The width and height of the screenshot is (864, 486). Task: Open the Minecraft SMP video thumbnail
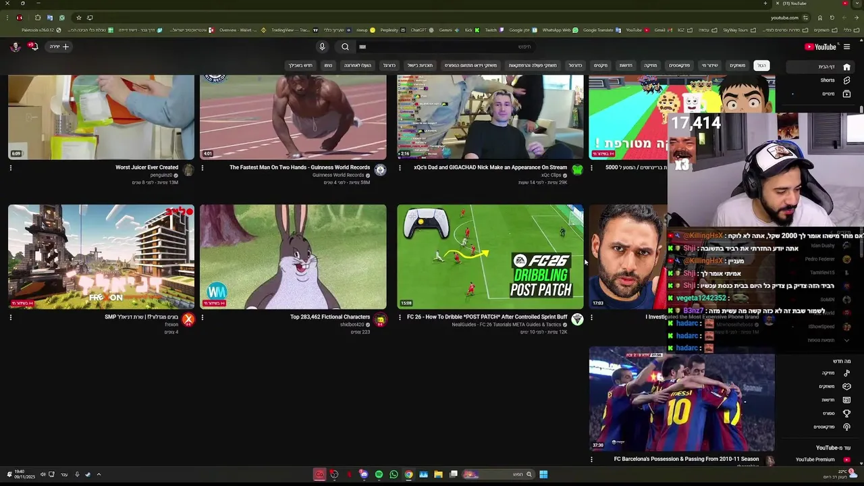101,256
